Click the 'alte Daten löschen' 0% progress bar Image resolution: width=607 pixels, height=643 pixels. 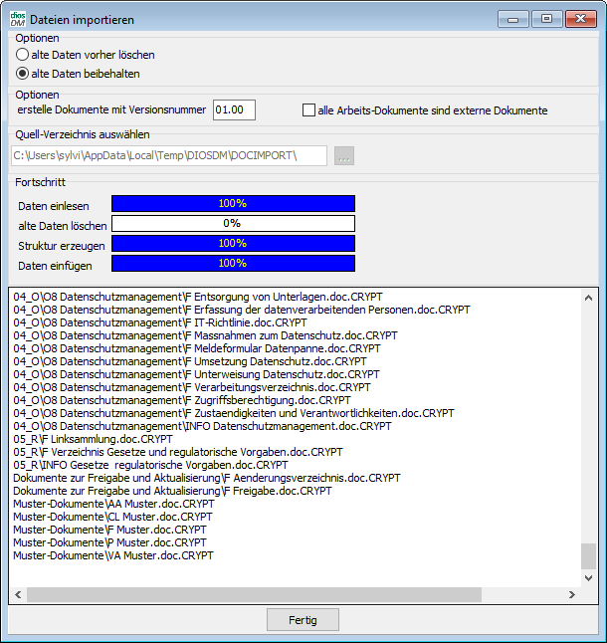[x=233, y=224]
